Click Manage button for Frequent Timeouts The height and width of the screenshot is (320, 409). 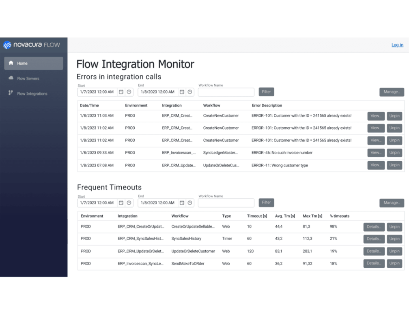click(392, 203)
